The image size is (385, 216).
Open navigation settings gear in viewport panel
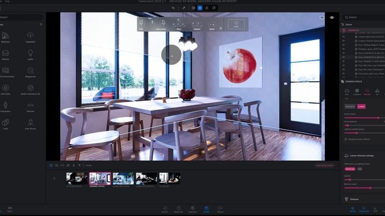pyautogui.click(x=221, y=28)
